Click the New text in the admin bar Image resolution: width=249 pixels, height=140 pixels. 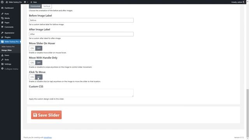pyautogui.click(x=35, y=2)
